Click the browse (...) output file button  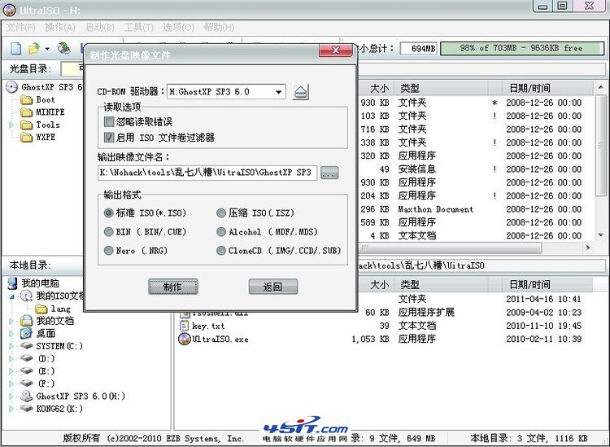click(x=329, y=173)
